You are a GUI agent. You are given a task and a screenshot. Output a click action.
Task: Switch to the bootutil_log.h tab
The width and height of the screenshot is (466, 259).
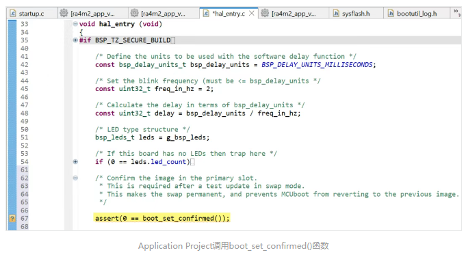(417, 14)
